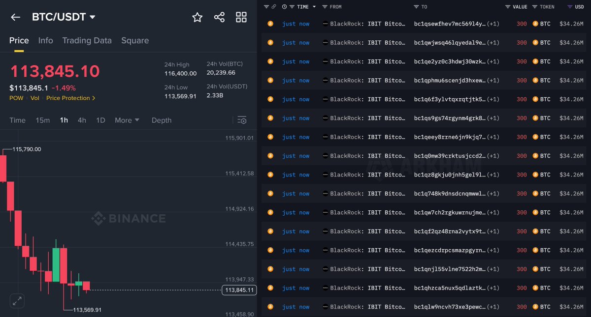Tap the share icon in Binance header
The image size is (591, 317).
219,17
